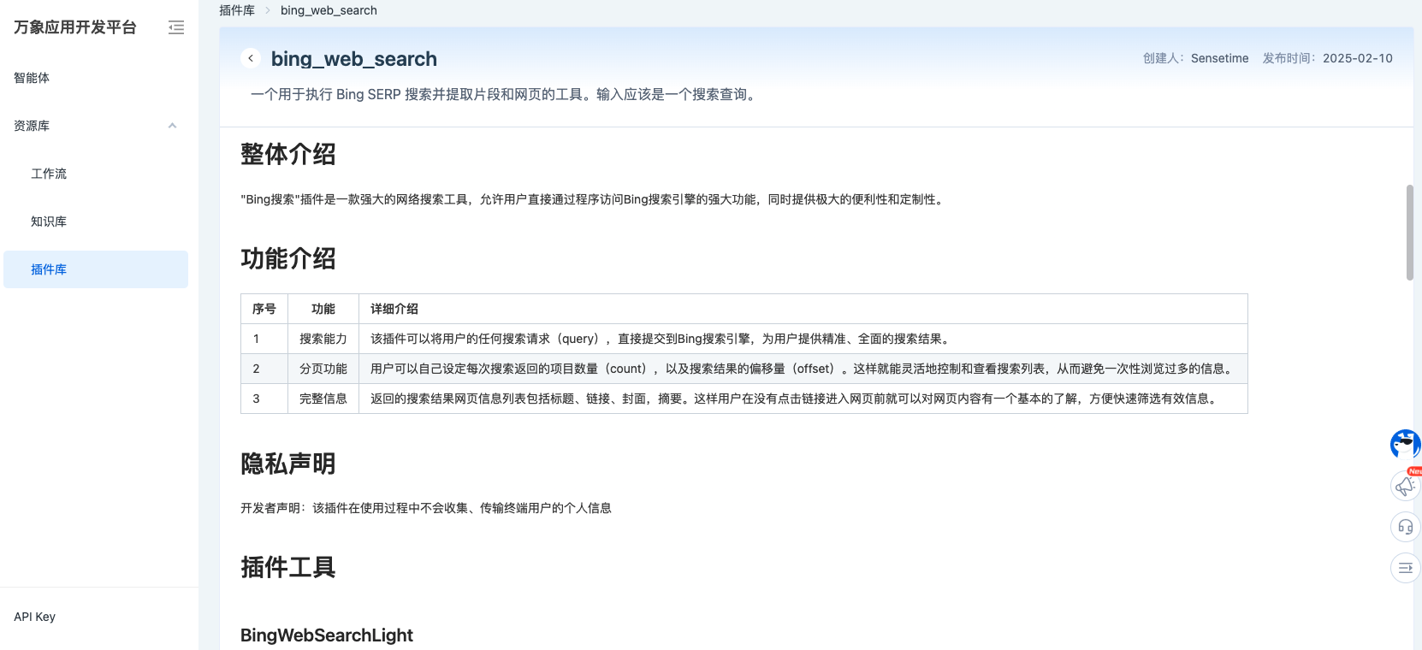1422x650 pixels.
Task: Open API Key settings
Action: [x=35, y=617]
